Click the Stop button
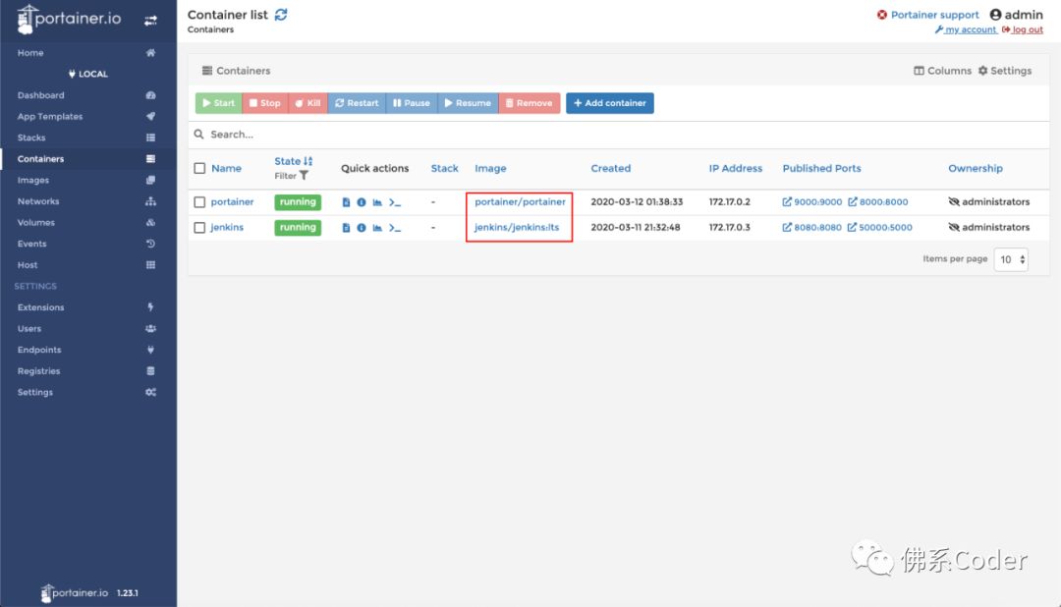The height and width of the screenshot is (607, 1061). pyautogui.click(x=264, y=103)
